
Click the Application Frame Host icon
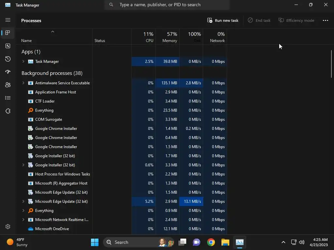[31, 92]
